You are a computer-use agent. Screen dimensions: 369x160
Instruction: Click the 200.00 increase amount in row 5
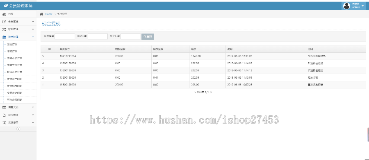[119, 56]
